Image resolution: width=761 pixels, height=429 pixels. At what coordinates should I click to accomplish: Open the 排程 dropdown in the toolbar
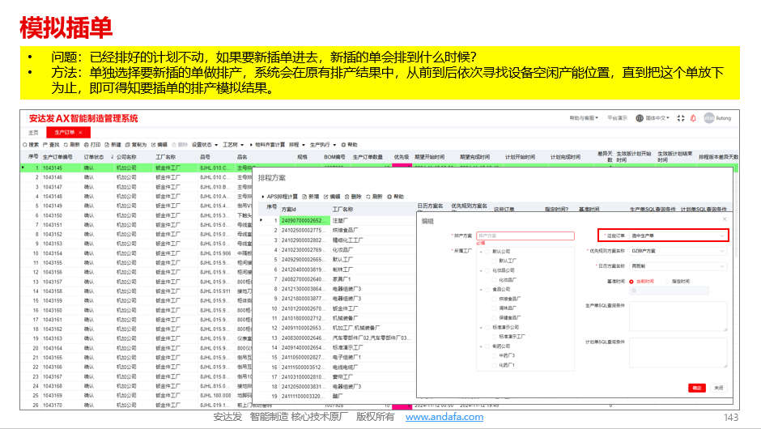[297, 145]
